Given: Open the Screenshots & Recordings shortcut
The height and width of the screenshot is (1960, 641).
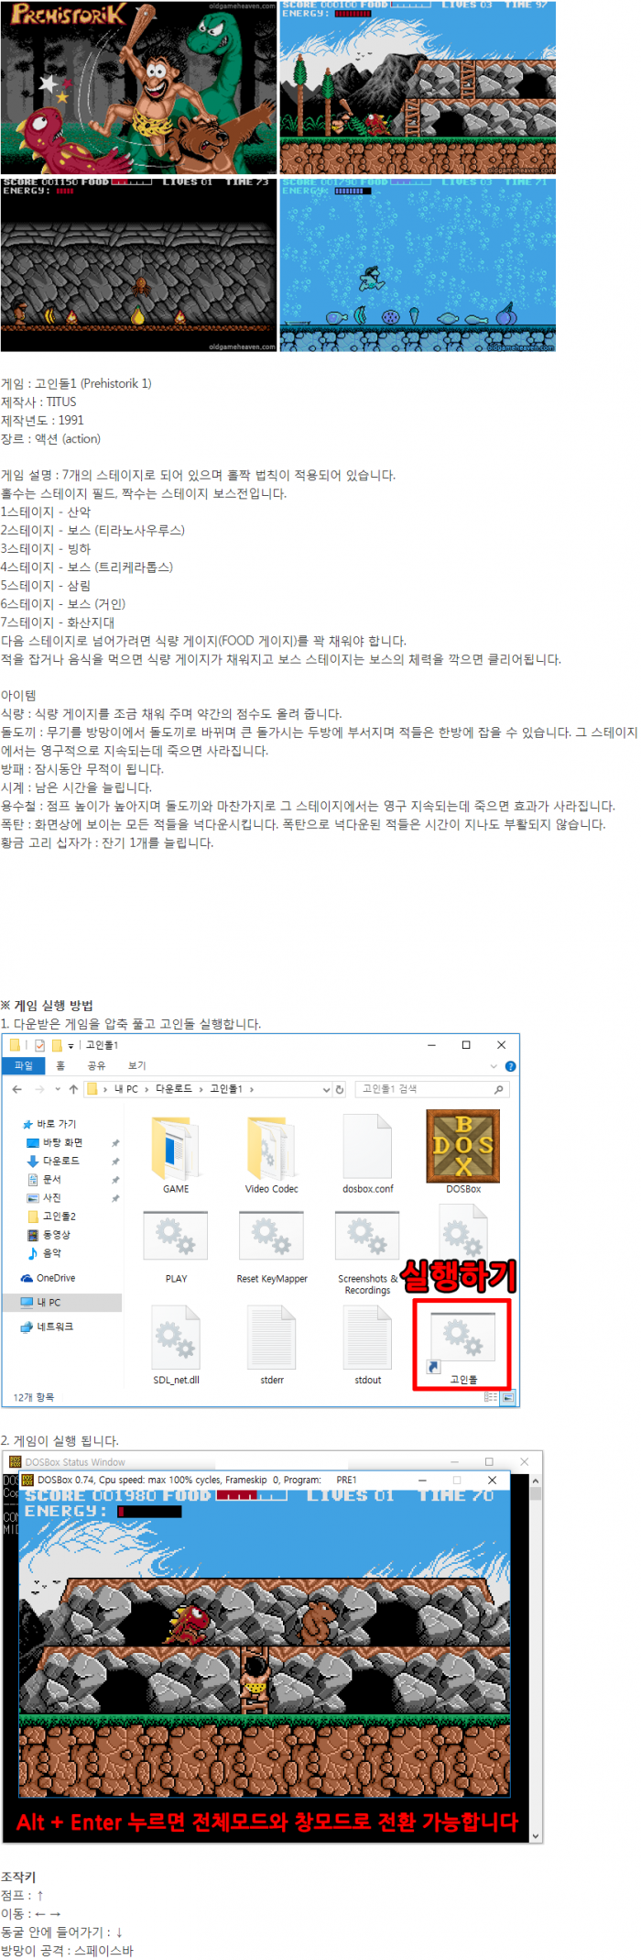Looking at the screenshot, I should (x=367, y=1252).
